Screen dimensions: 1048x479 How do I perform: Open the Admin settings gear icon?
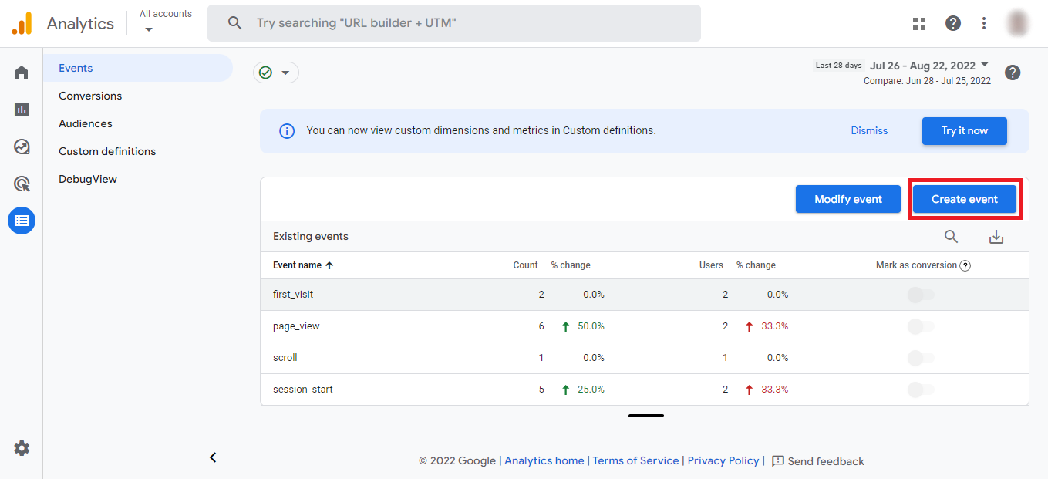[22, 447]
